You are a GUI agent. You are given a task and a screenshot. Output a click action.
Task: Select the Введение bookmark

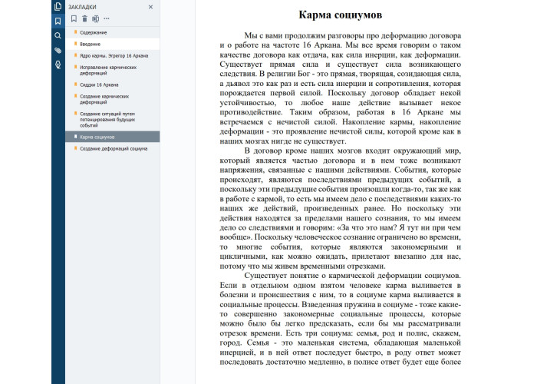point(91,44)
